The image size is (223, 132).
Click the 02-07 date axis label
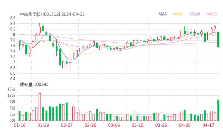coord(67,125)
